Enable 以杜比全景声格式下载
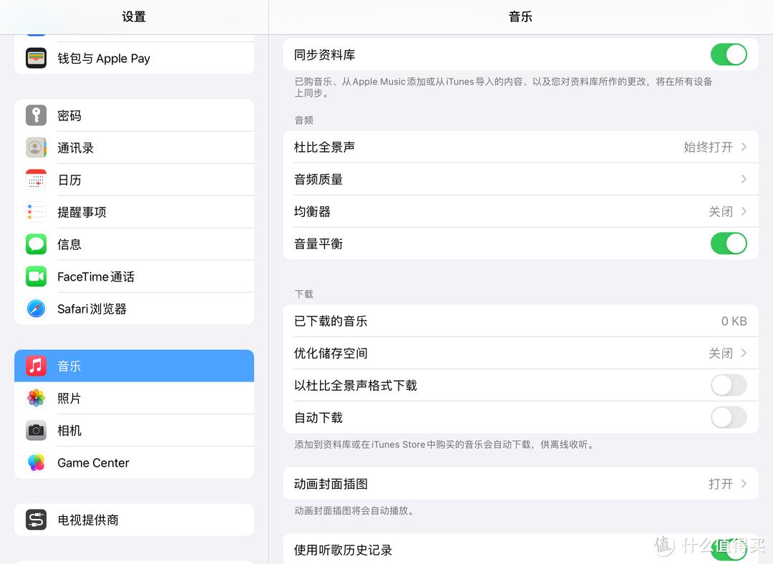The width and height of the screenshot is (773, 564). click(729, 385)
